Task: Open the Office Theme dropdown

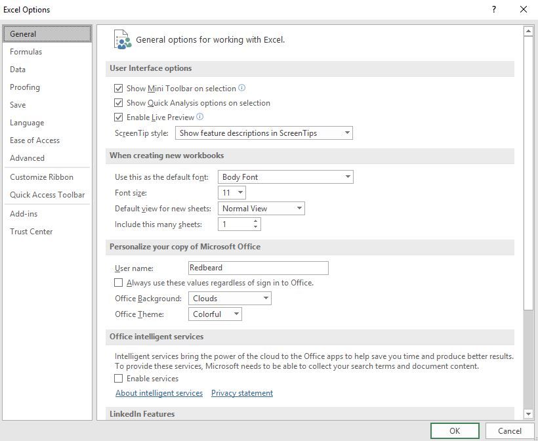Action: [x=215, y=314]
